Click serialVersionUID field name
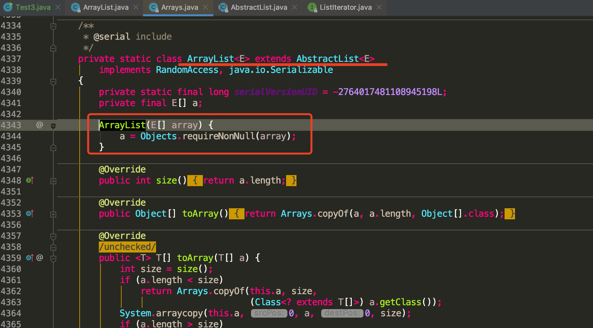 276,92
